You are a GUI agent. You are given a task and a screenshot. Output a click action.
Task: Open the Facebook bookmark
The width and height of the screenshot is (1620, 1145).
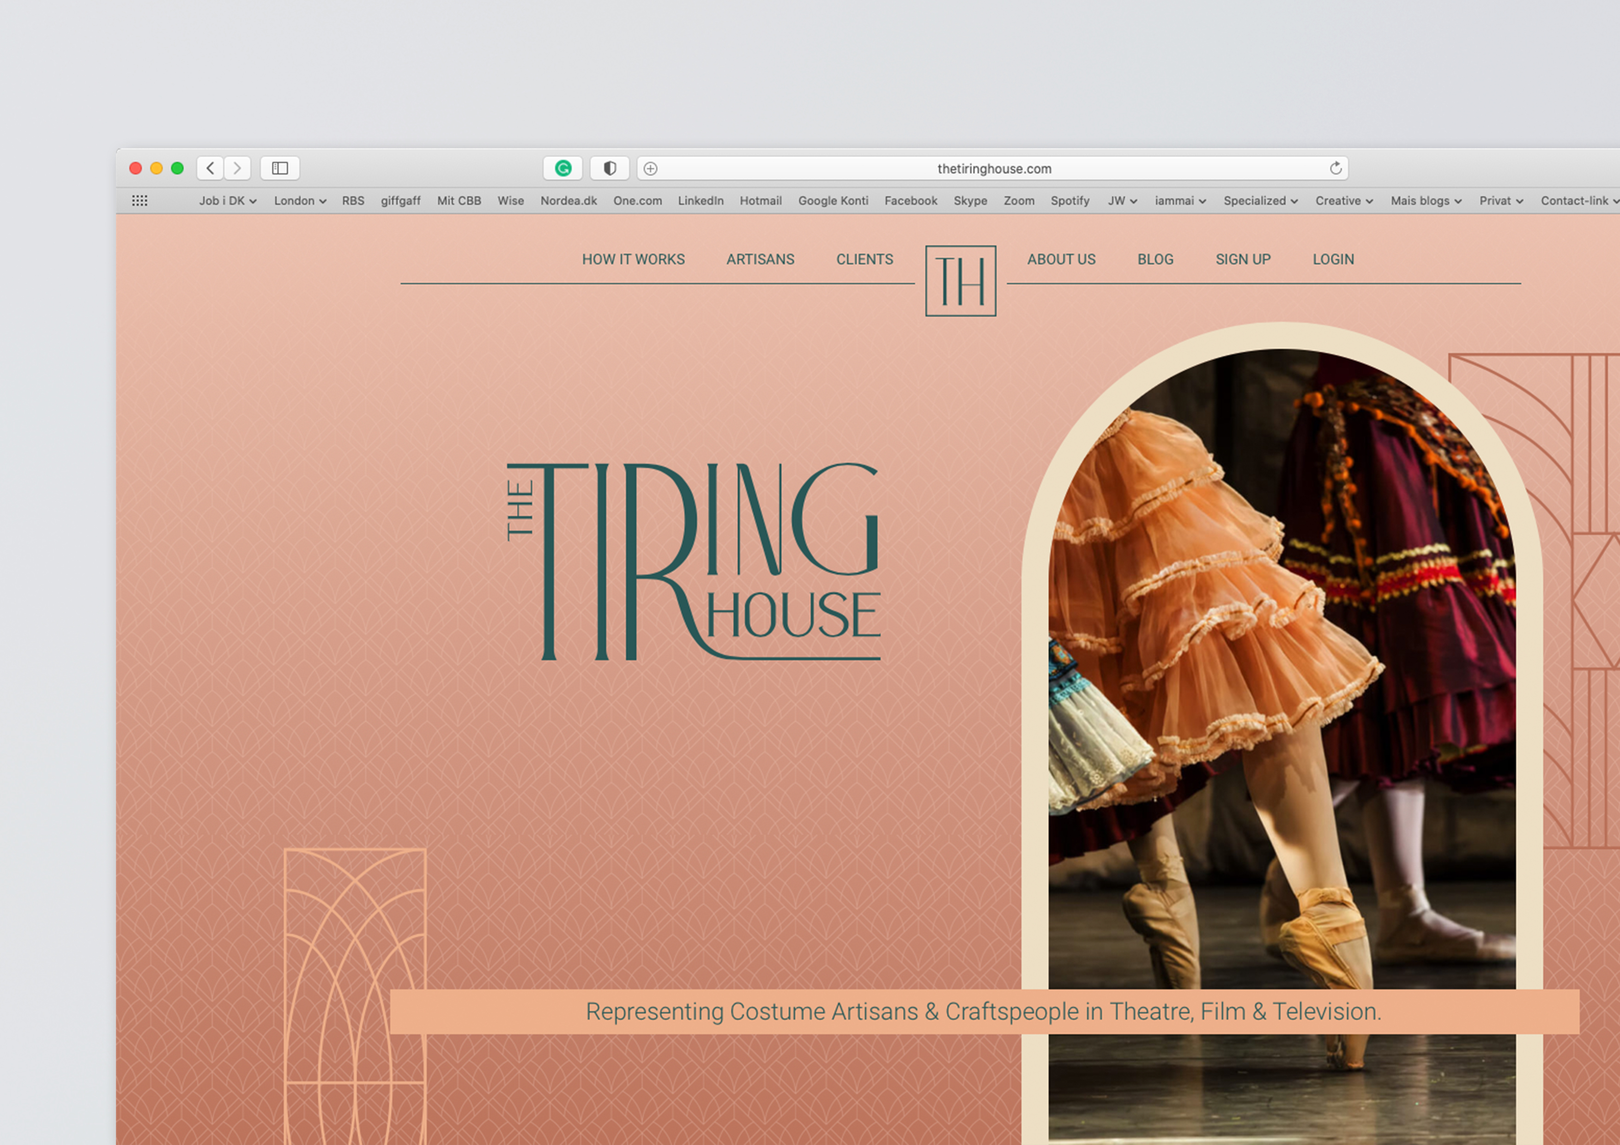(910, 201)
